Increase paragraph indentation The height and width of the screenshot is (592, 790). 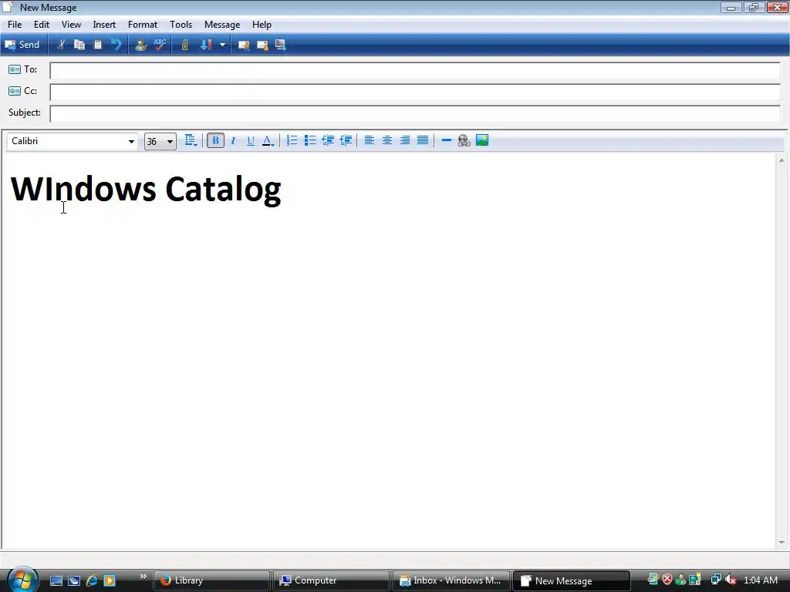tap(346, 140)
